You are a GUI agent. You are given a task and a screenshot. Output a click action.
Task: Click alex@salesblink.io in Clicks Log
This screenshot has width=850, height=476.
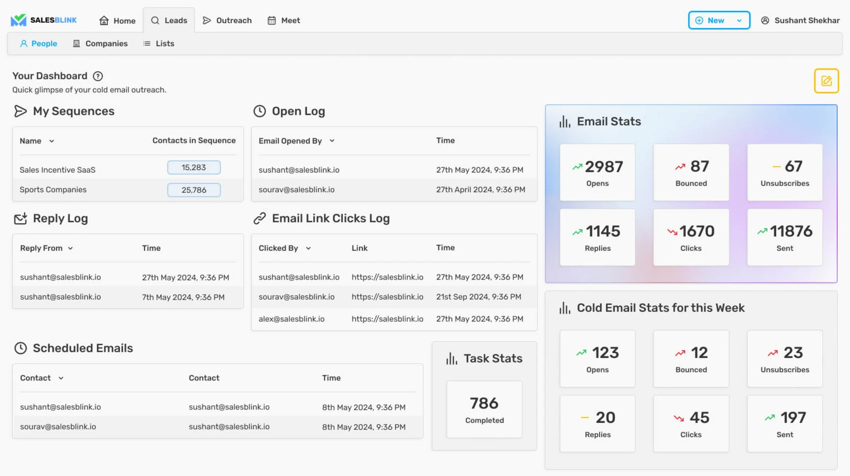coord(291,319)
